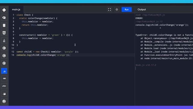Click line number 13 in gutter
Viewport: 193px width, 109px height.
pyautogui.click(x=13, y=55)
